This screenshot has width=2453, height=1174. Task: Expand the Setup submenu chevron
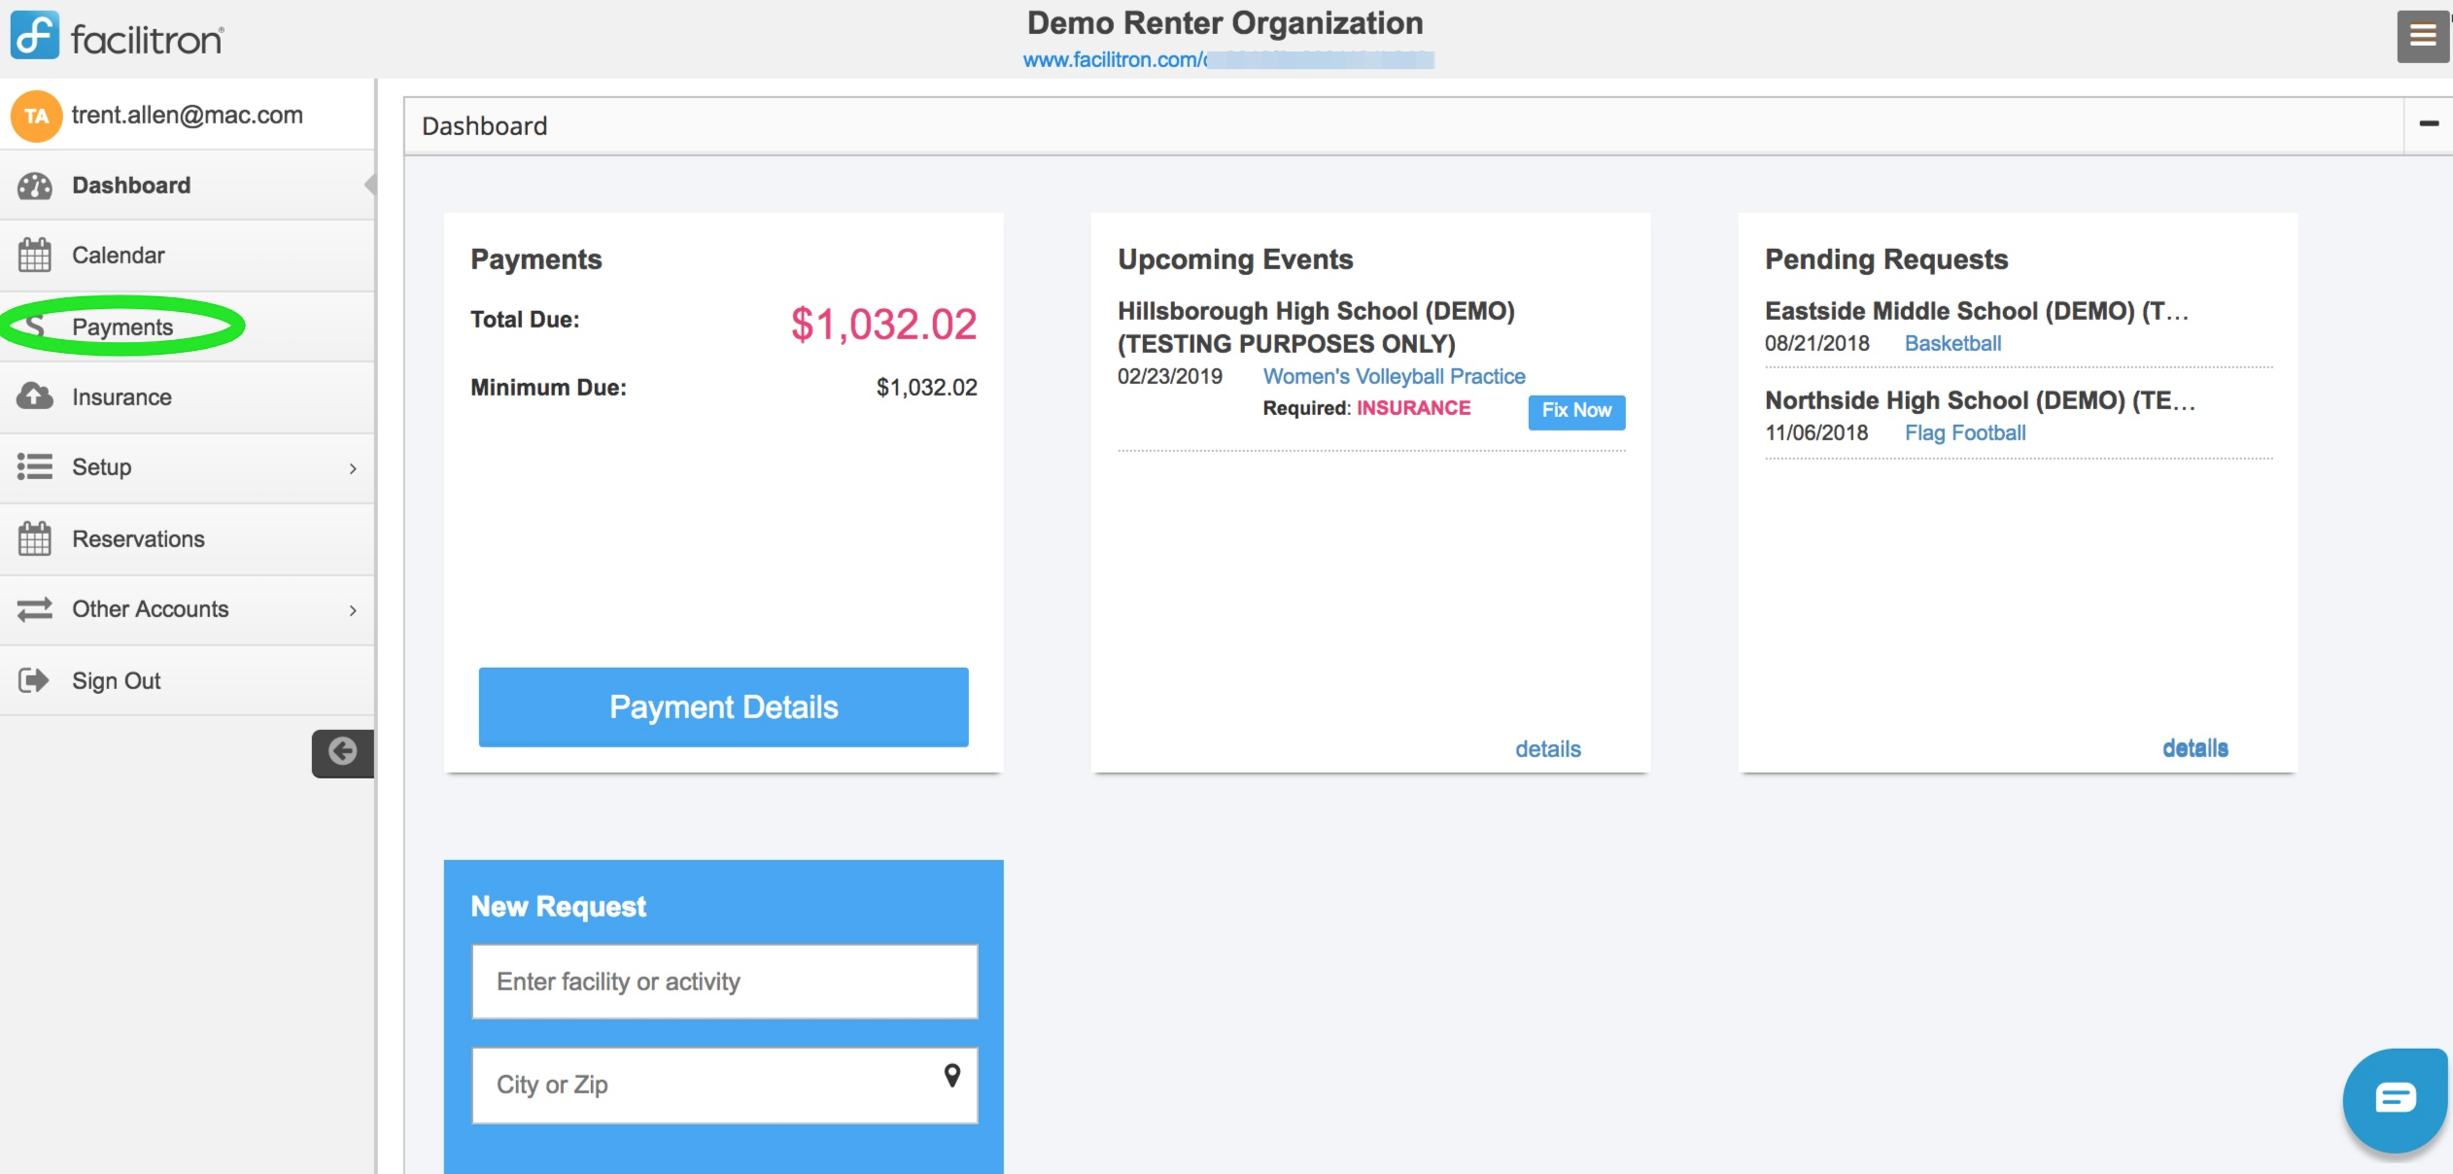tap(354, 466)
